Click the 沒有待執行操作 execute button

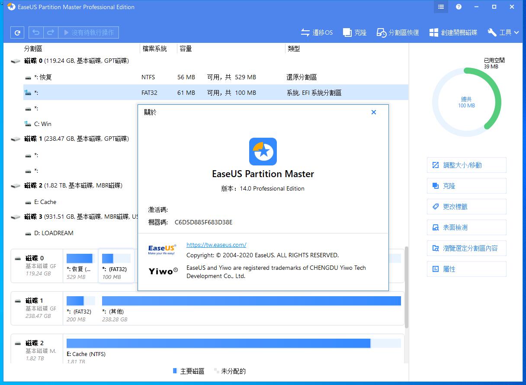[x=89, y=32]
